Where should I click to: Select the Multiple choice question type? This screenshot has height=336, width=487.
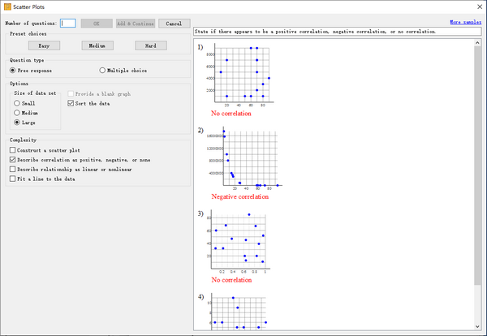102,71
